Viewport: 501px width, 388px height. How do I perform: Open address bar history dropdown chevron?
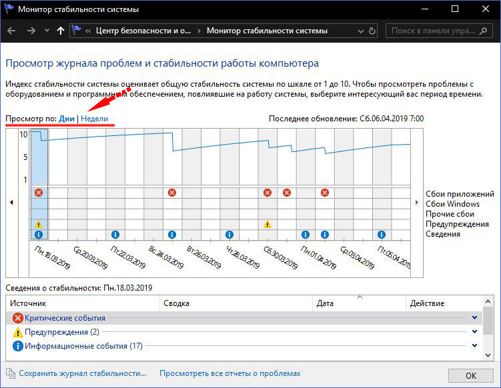361,31
